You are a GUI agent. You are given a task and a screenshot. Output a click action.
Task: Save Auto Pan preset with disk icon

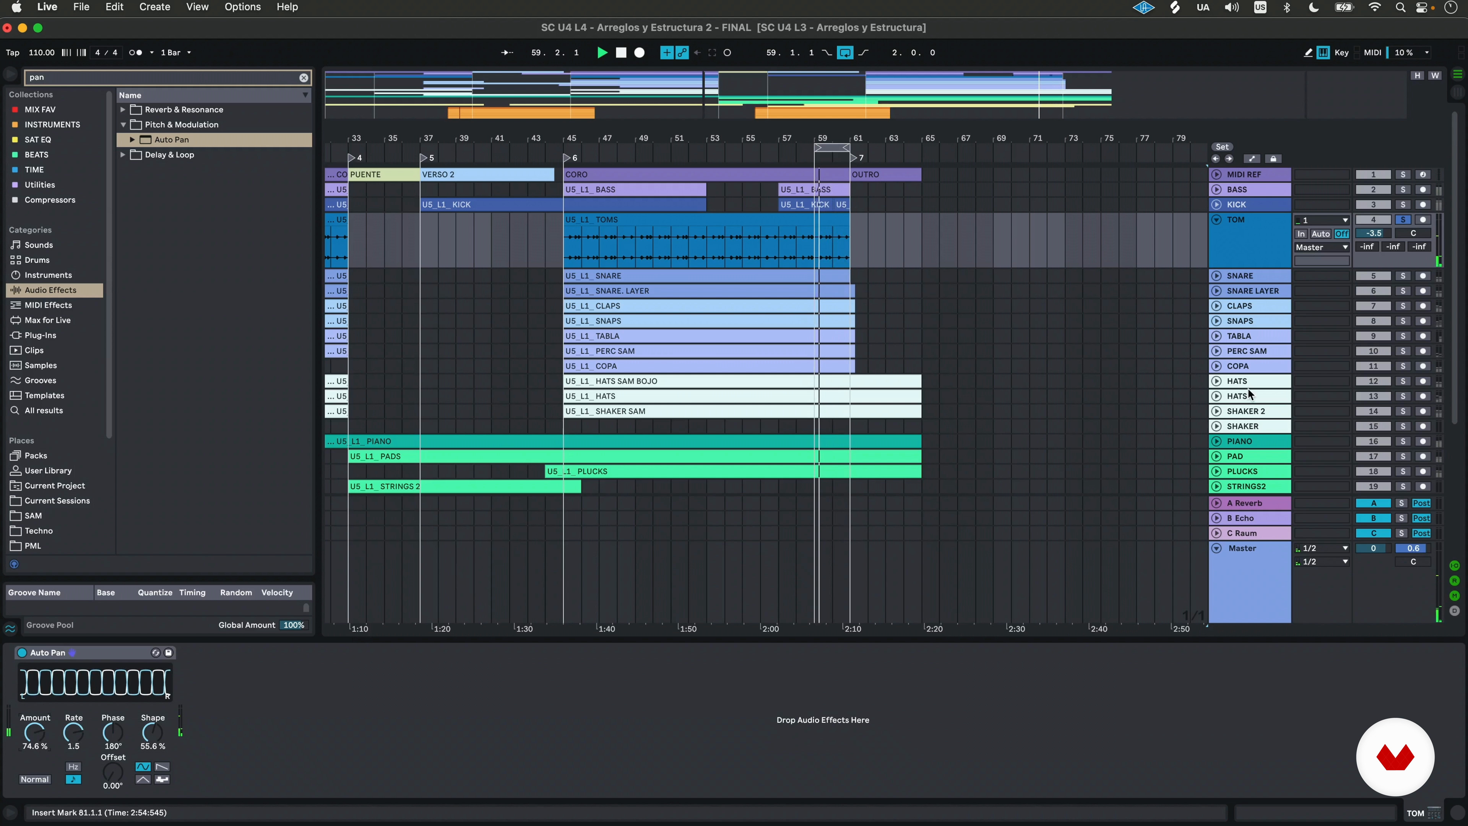coord(169,653)
